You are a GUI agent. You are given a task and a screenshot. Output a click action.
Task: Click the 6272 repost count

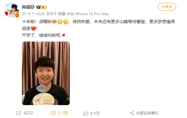[28, 113]
